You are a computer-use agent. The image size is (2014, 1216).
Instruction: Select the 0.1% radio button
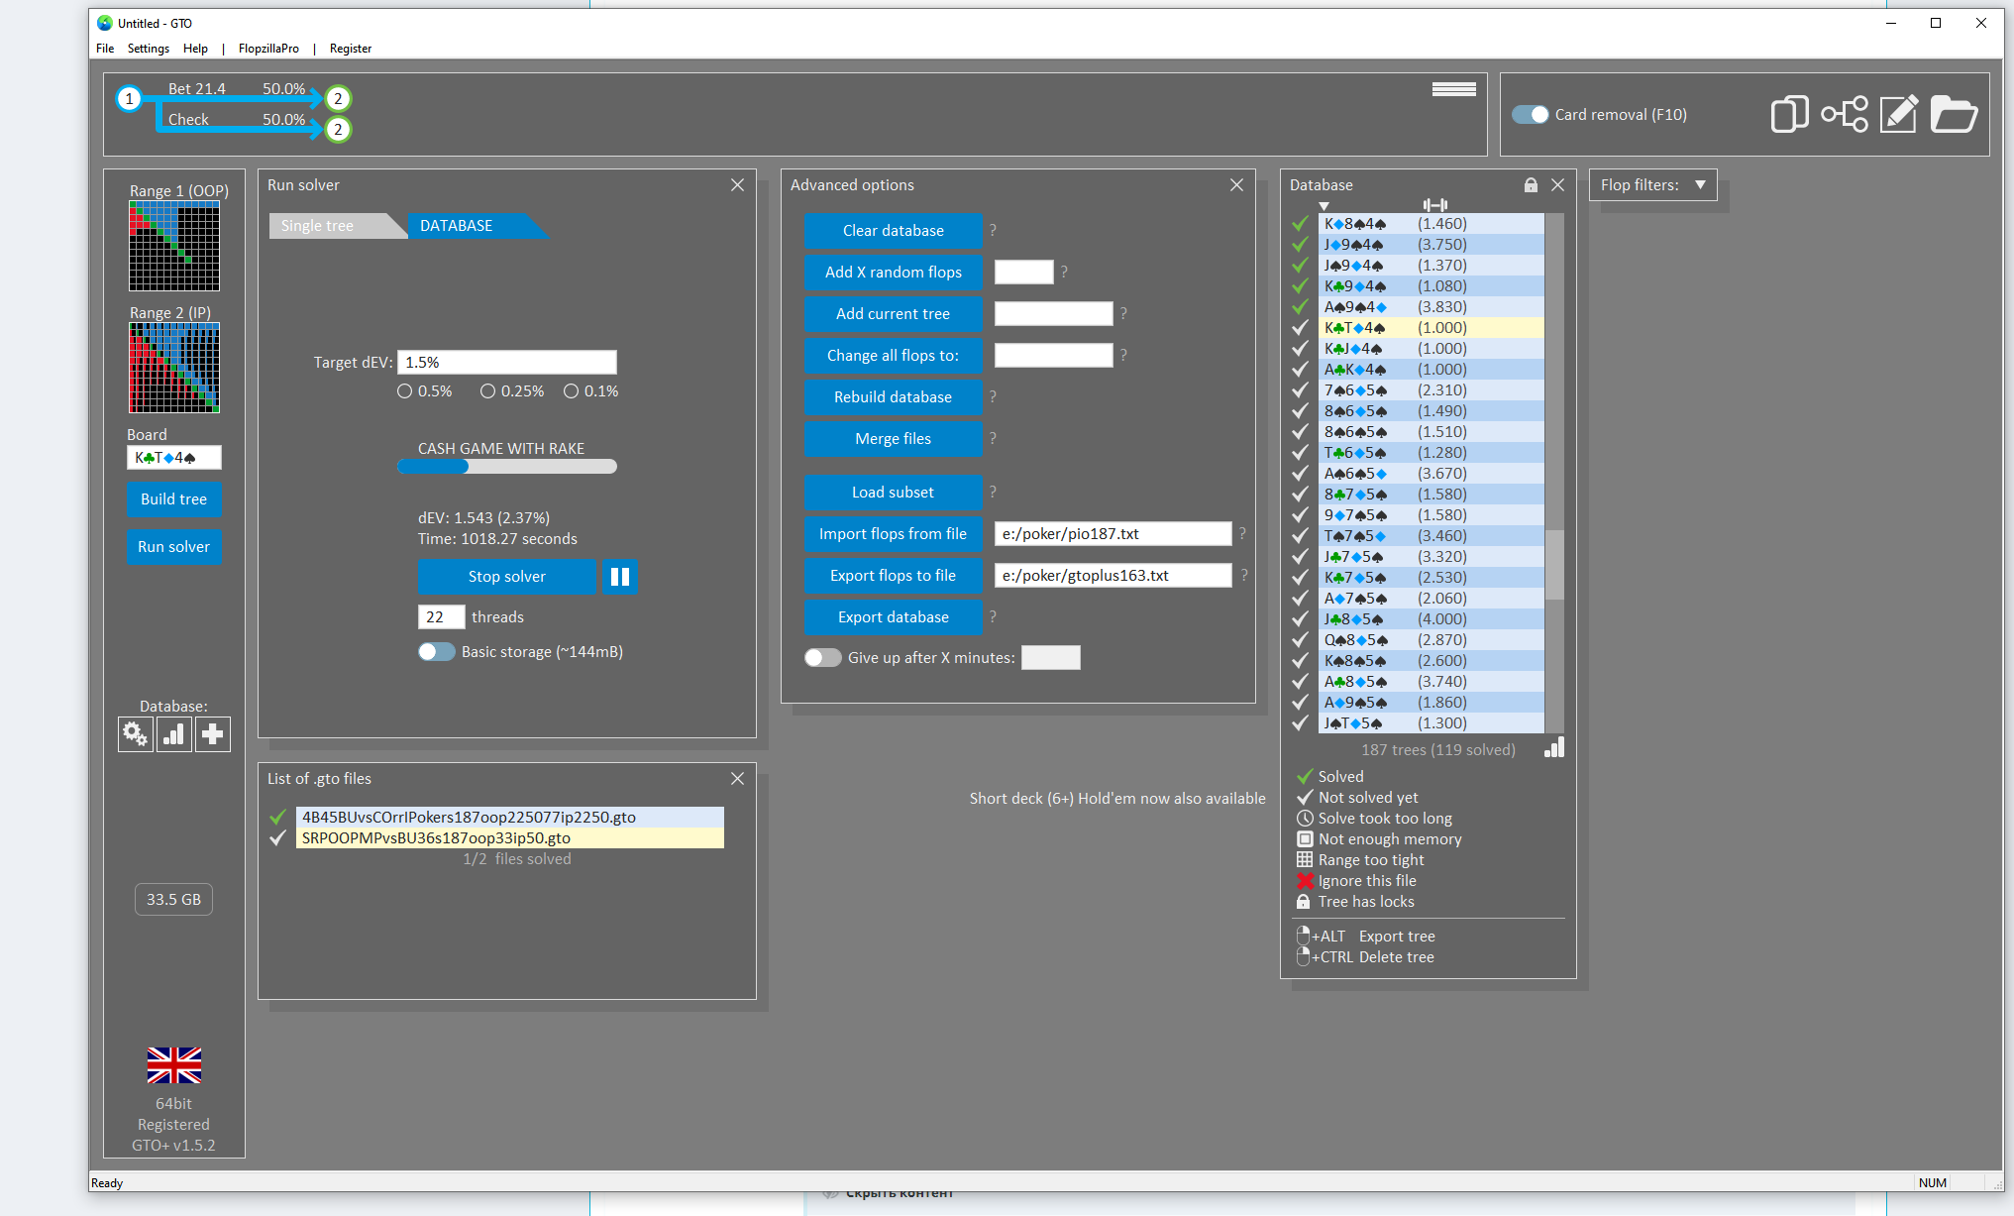571,391
